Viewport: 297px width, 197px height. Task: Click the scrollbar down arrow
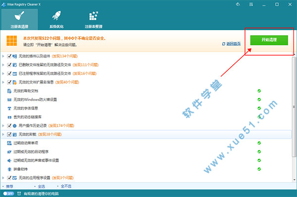pos(294,180)
